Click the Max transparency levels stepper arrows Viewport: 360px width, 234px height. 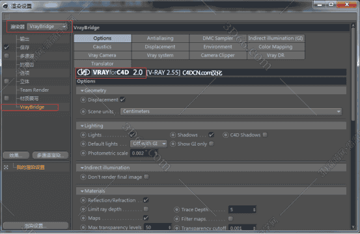170,227
